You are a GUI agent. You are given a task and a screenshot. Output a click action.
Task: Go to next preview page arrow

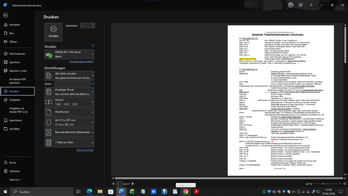[133, 184]
